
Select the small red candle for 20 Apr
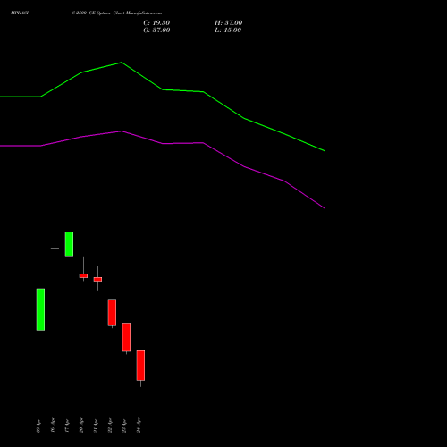tap(83, 275)
